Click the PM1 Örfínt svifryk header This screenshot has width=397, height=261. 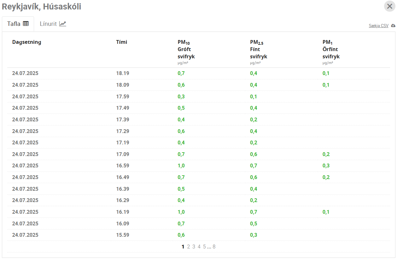[330, 49]
